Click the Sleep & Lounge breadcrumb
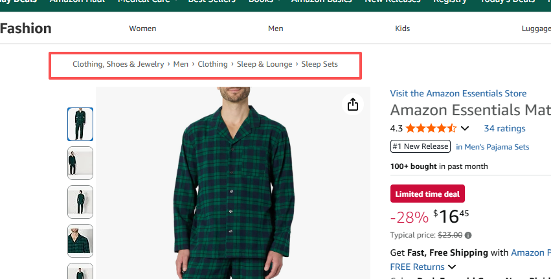This screenshot has height=279, width=551. [264, 64]
